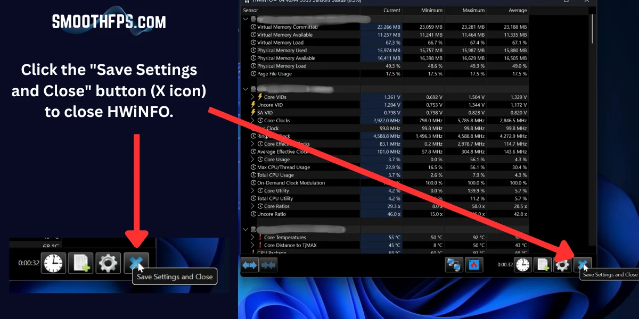This screenshot has width=639, height=319.
Task: Click the logging report icon
Action: click(x=543, y=264)
